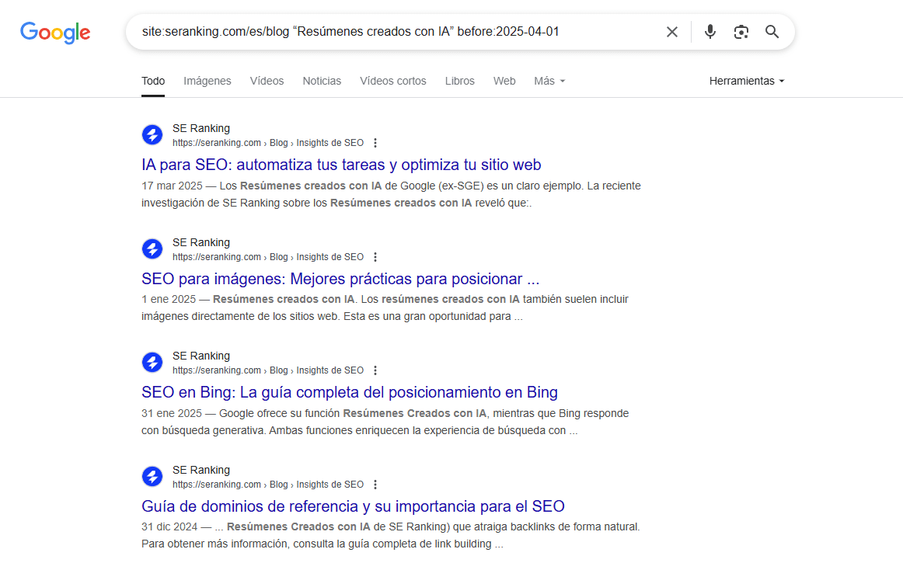
Task: Click SE Ranking favicon of IA para SEO result
Action: coord(152,135)
